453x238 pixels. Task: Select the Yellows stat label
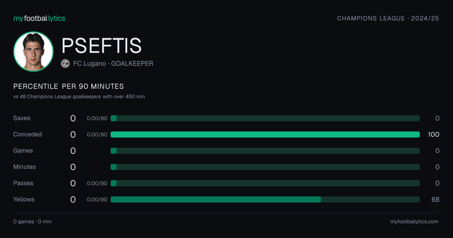point(24,199)
